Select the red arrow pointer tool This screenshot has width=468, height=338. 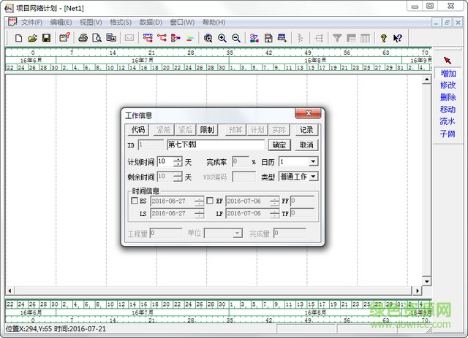(x=448, y=60)
